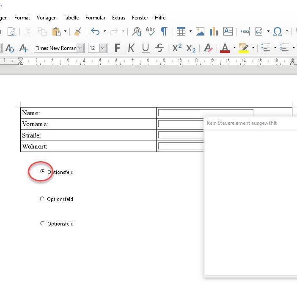Image resolution: width=297 pixels, height=297 pixels.
Task: Apply the yellow highlighting color
Action: coord(243,48)
